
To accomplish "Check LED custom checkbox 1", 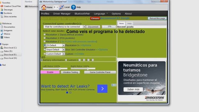I will click(x=80, y=60).
